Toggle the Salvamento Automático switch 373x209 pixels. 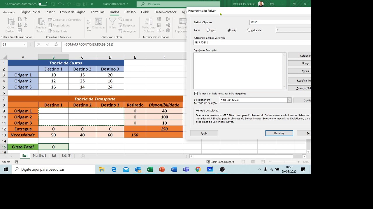click(x=43, y=4)
